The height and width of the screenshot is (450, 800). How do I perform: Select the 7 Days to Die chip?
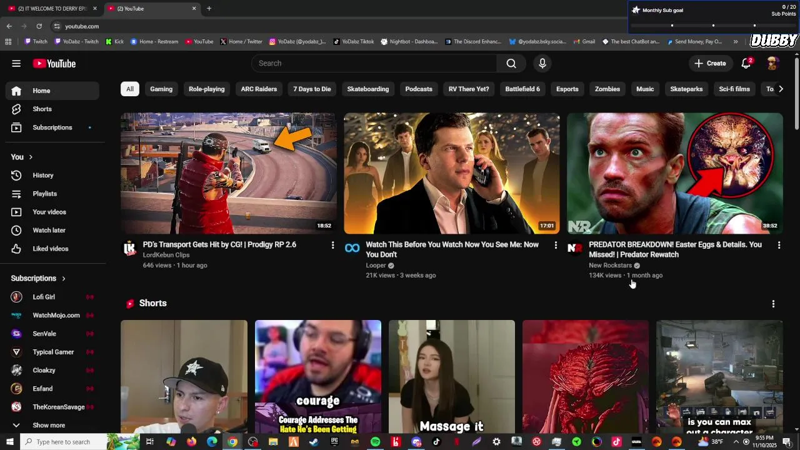312,89
